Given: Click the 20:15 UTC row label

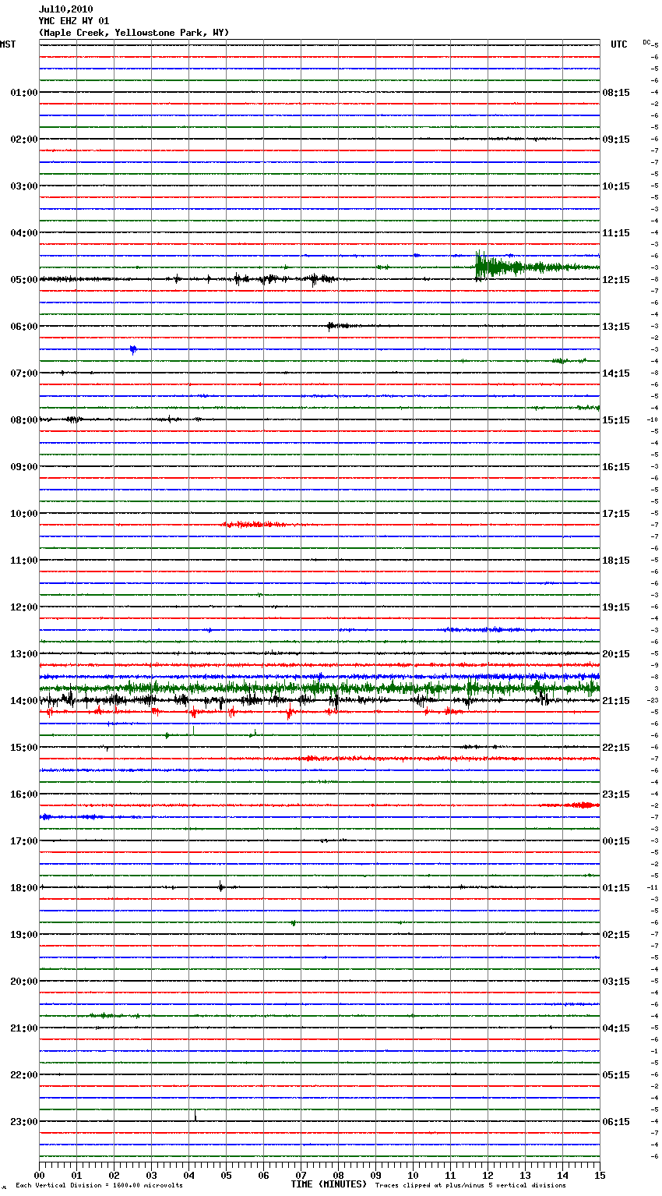Looking at the screenshot, I should coord(616,654).
